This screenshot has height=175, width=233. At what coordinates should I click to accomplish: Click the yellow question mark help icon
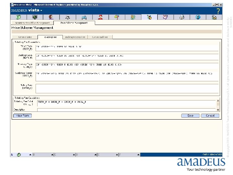pos(218,11)
